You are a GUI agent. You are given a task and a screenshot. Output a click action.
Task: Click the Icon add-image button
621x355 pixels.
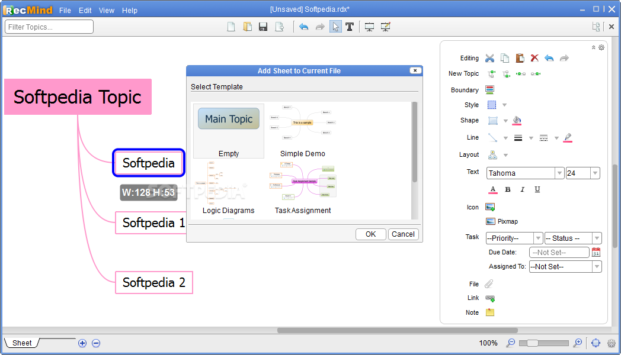[x=490, y=206]
